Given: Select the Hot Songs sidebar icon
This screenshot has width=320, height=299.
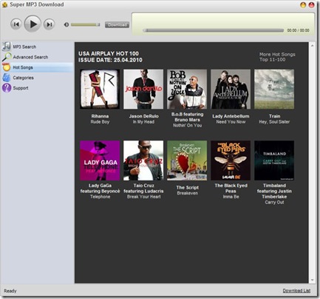Looking at the screenshot, I should [x=7, y=67].
